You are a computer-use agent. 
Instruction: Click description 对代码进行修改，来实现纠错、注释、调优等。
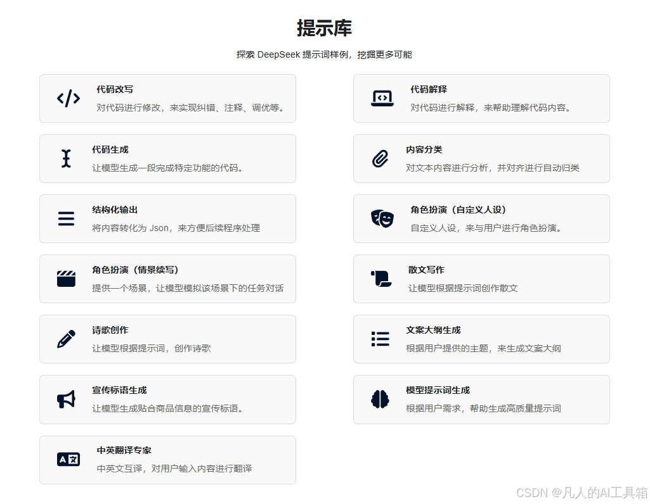(191, 108)
